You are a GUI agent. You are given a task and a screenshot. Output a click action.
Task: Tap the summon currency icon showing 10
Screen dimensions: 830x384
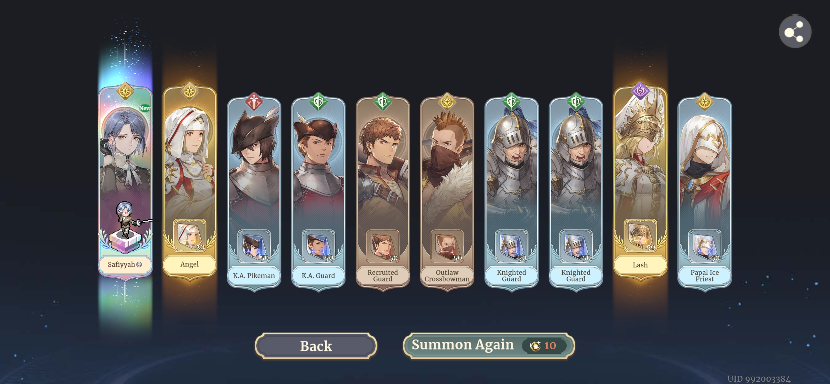(x=535, y=346)
